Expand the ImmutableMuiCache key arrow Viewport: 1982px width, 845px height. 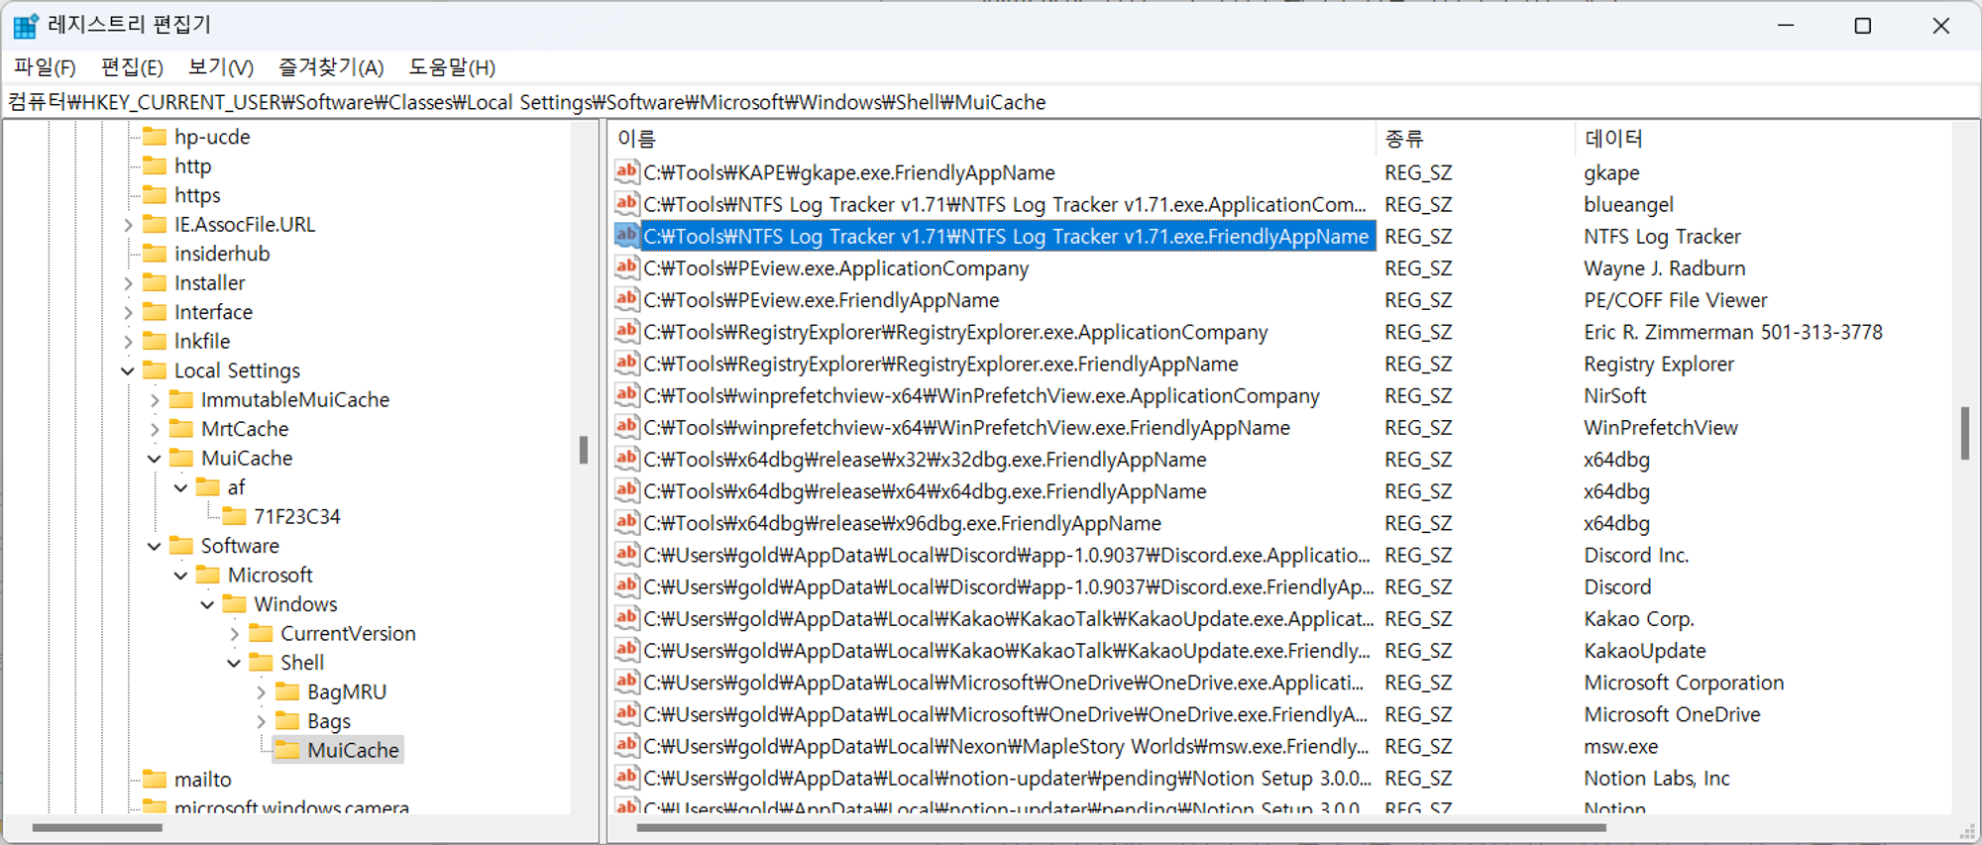pos(155,400)
